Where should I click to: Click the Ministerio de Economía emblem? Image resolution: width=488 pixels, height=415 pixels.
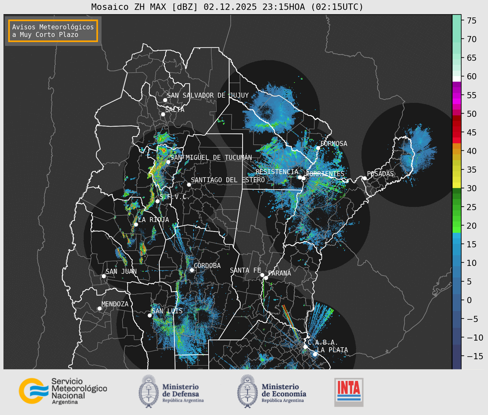pyautogui.click(x=248, y=391)
